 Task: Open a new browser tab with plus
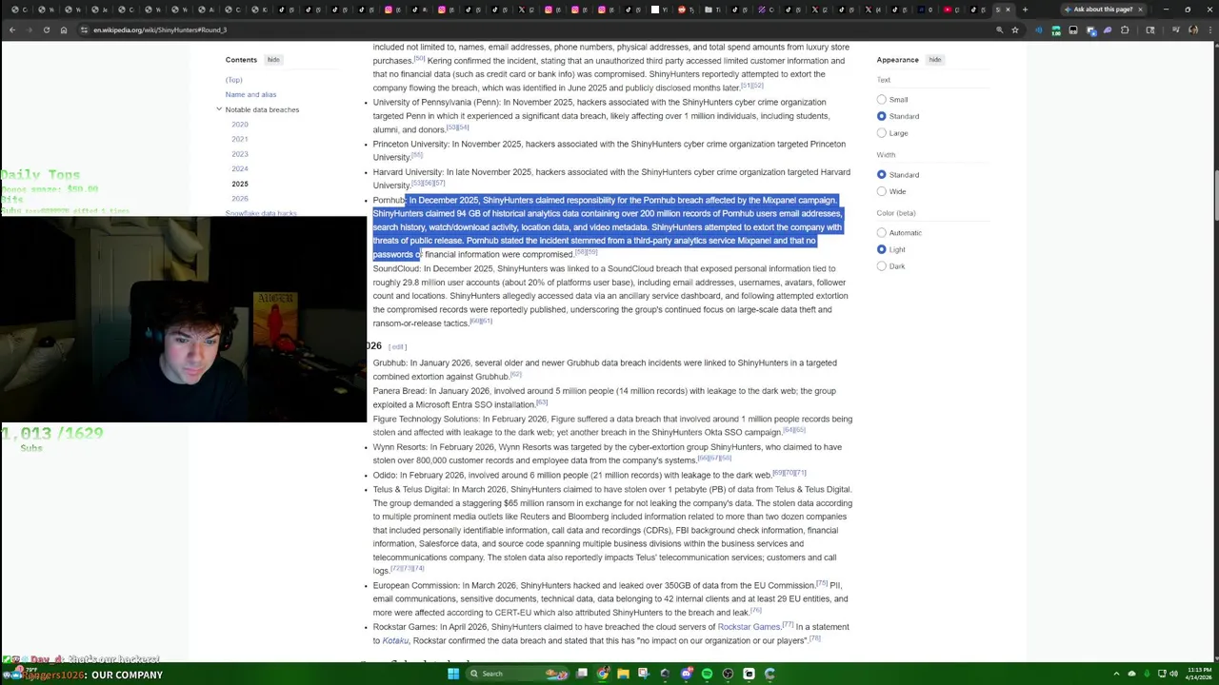[1025, 10]
